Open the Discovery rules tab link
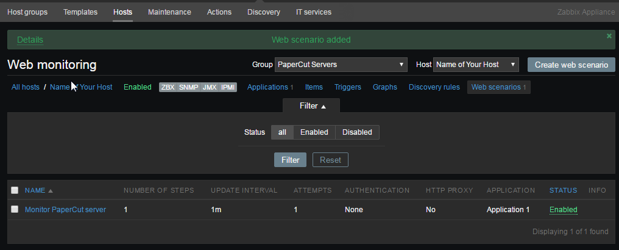619x250 pixels. 434,87
